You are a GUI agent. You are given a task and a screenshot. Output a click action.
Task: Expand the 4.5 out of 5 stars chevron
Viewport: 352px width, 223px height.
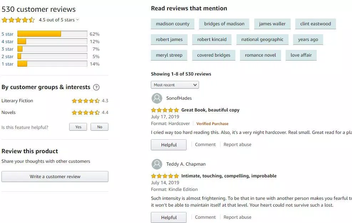(78, 20)
